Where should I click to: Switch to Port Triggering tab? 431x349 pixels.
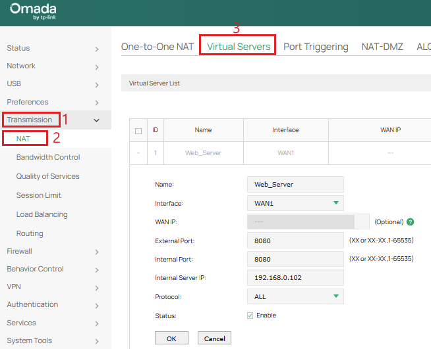click(x=316, y=47)
